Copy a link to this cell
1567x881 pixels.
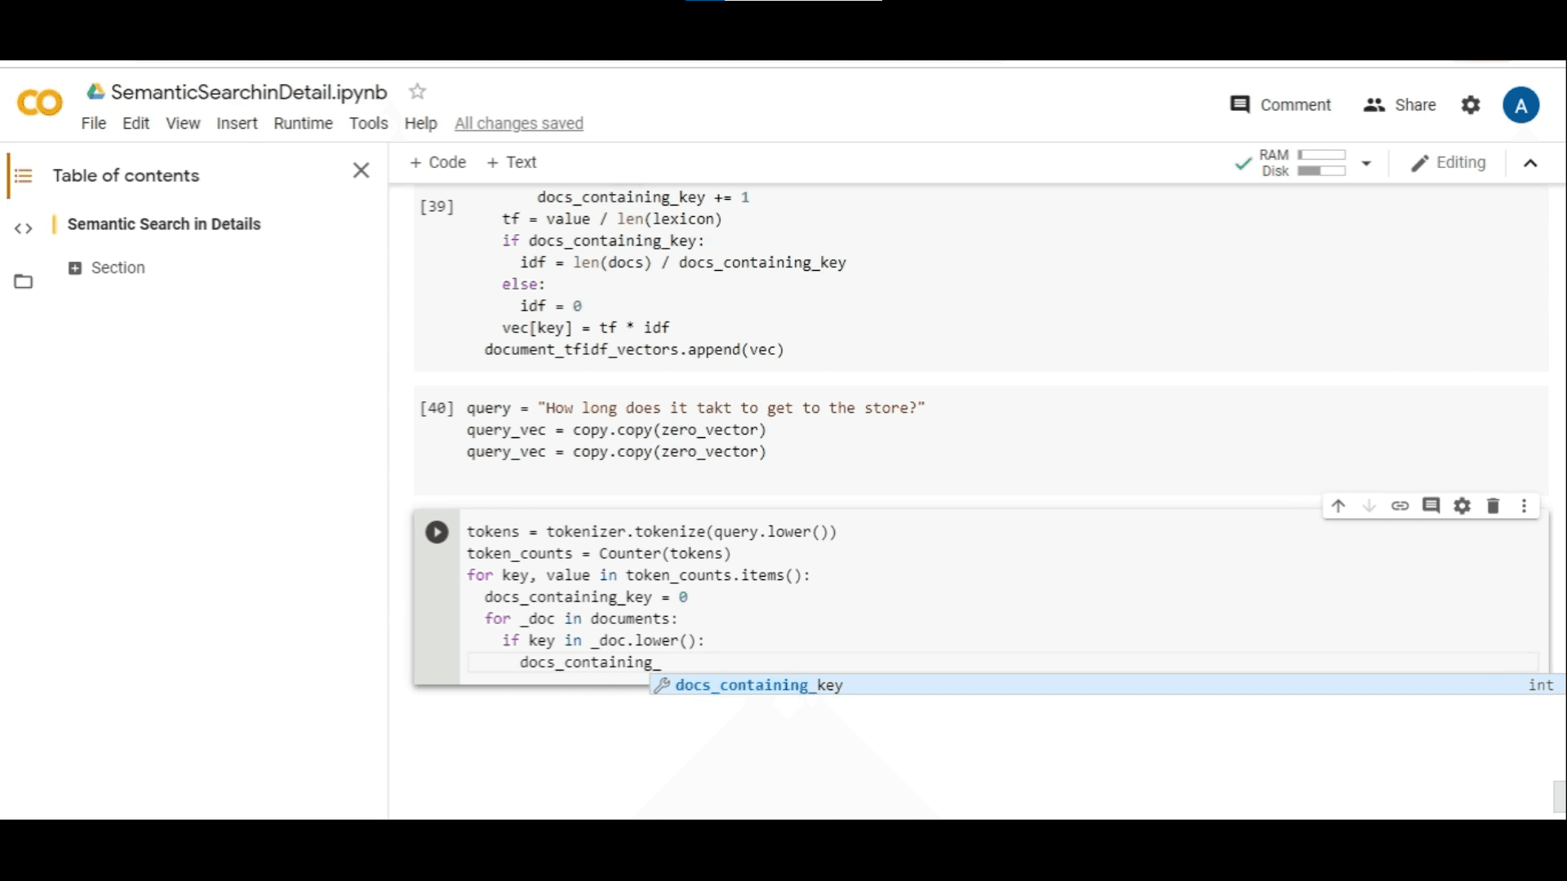pyautogui.click(x=1401, y=506)
